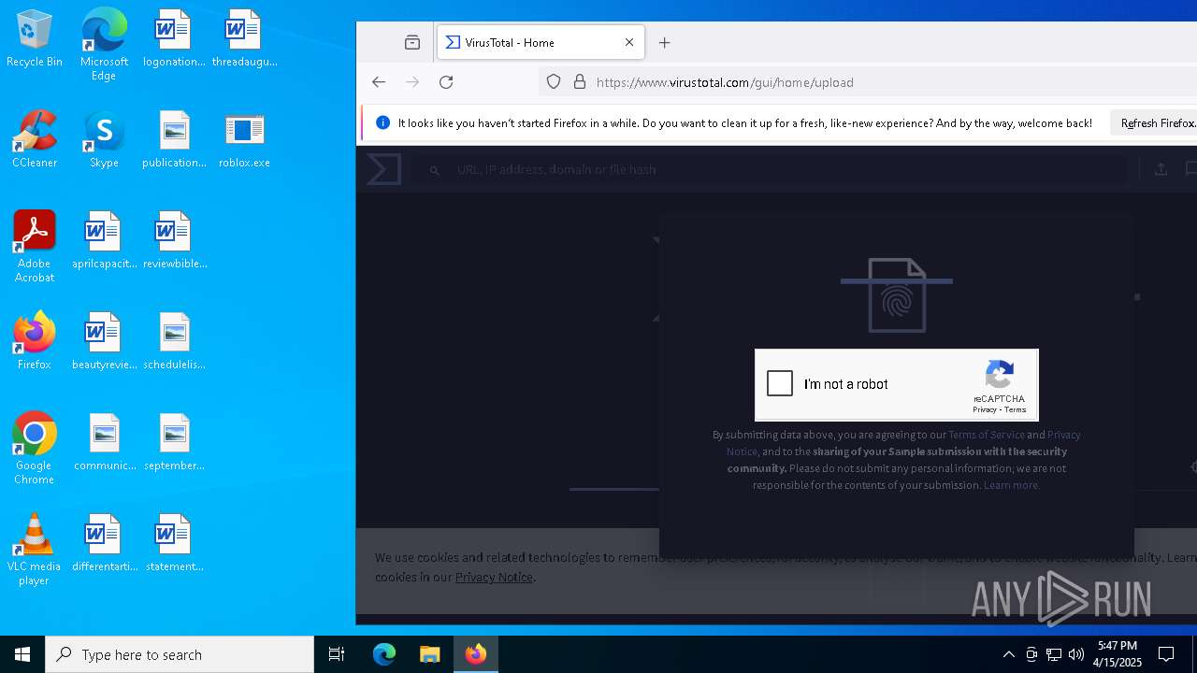Open the reCAPTCHA Terms link
Screen dimensions: 1197x673
click(x=1016, y=409)
